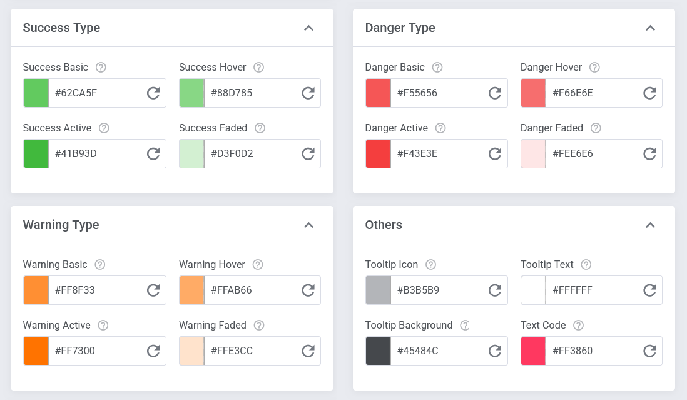Open the Success Active green swatch
The height and width of the screenshot is (400, 687).
36,154
